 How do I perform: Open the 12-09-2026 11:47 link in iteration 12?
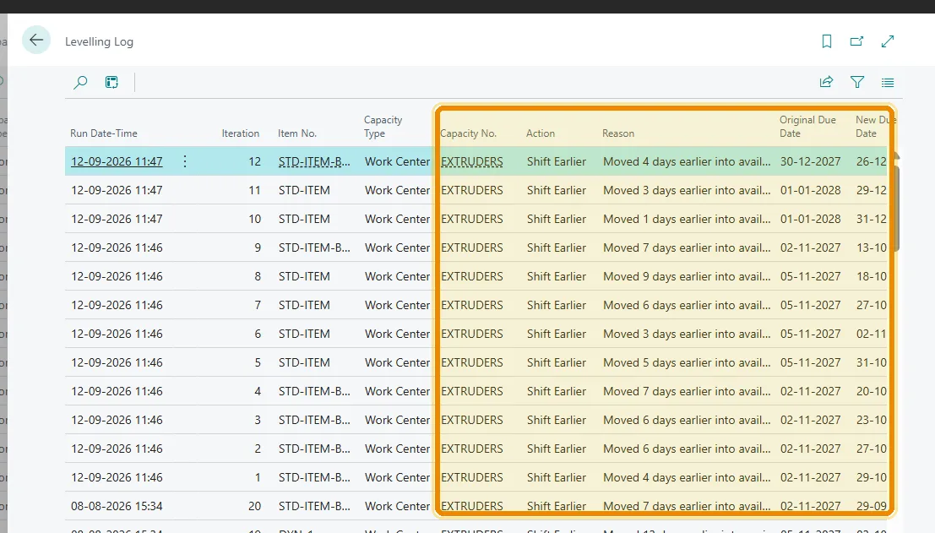tap(117, 161)
